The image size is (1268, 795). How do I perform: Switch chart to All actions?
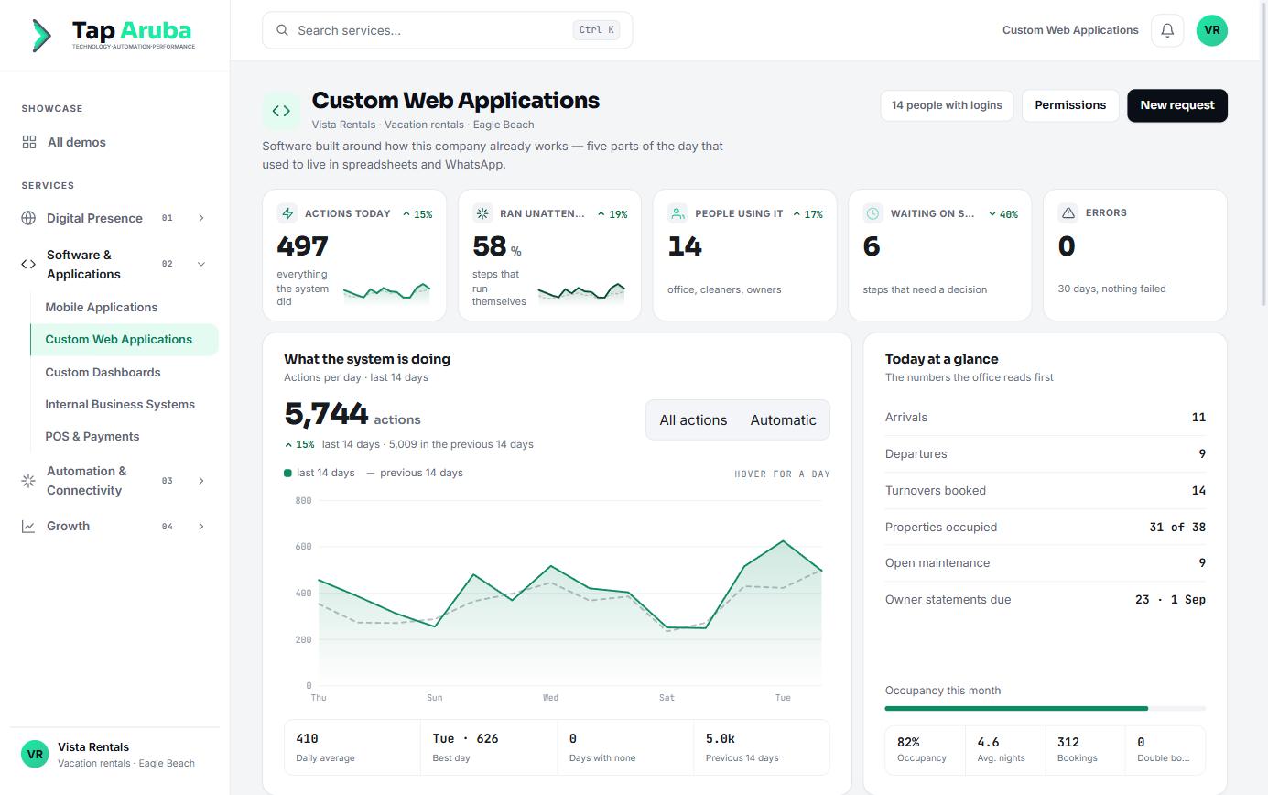693,419
